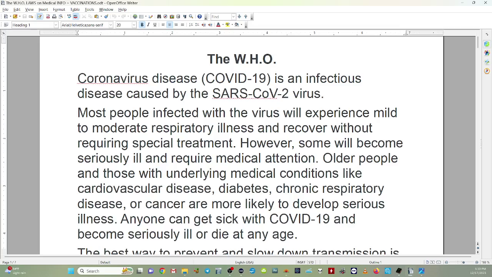The width and height of the screenshot is (492, 277).
Task: Click the English (USA) language status field
Action: click(x=244, y=262)
